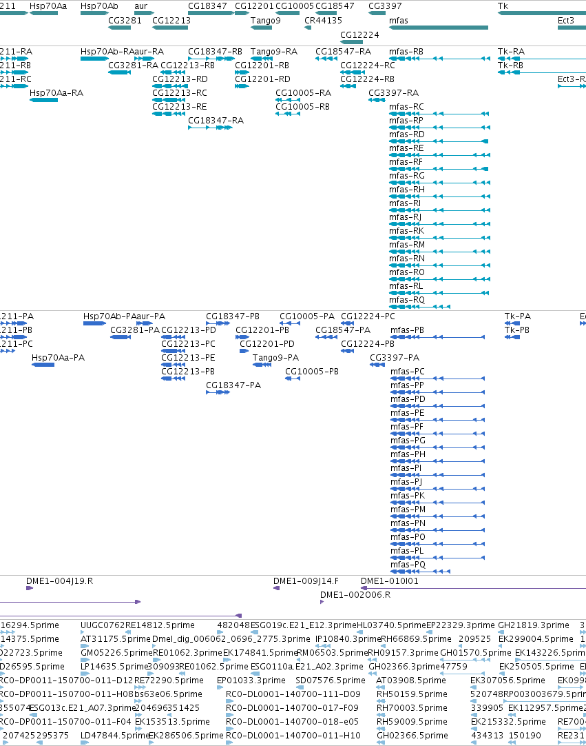
Task: Click the CG12213-PE protein label
Action: click(188, 358)
